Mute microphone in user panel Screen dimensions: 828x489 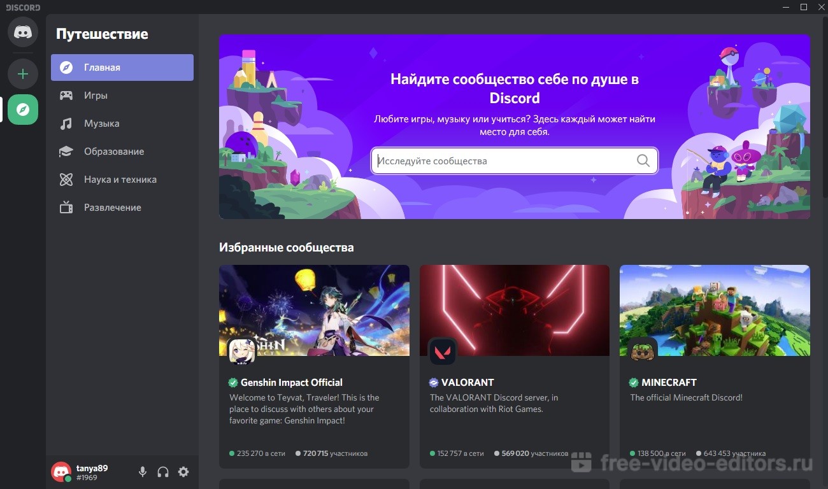pos(143,472)
